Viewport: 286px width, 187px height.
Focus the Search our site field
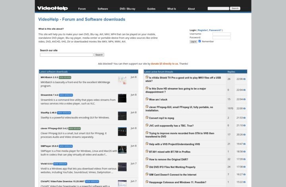pyautogui.click(x=67, y=55)
